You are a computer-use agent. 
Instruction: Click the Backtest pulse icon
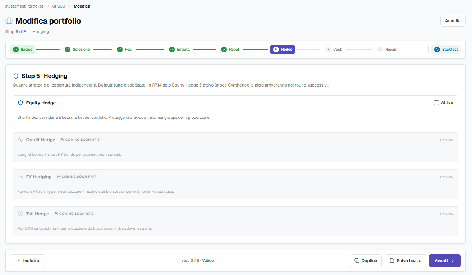click(437, 50)
